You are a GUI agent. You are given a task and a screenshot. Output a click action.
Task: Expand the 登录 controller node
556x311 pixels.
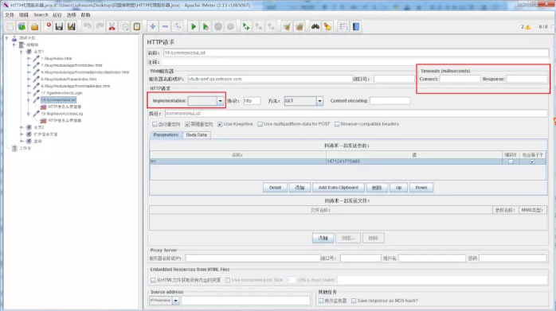pos(22,141)
